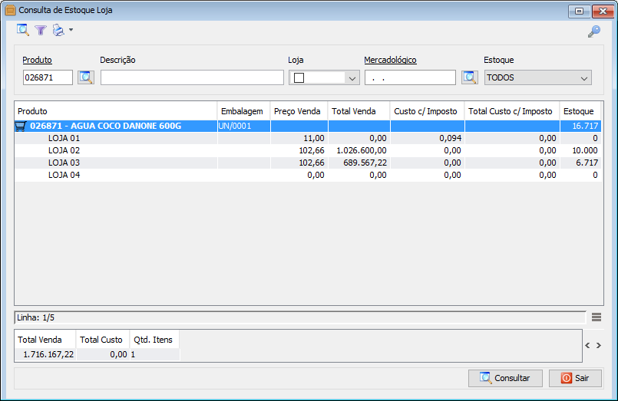Click the key icon at top right

tap(593, 31)
